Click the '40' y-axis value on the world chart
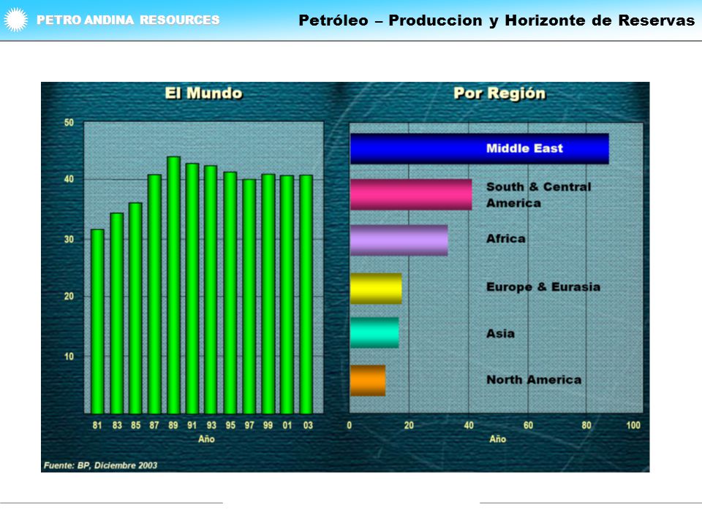Screen dimensions: 702x526 coord(69,179)
